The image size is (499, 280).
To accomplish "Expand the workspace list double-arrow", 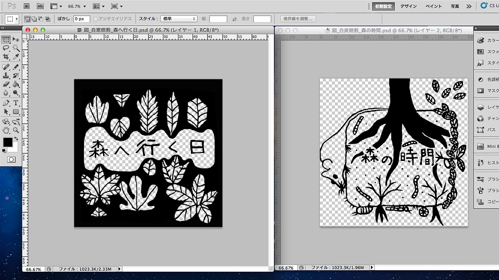I will [469, 6].
